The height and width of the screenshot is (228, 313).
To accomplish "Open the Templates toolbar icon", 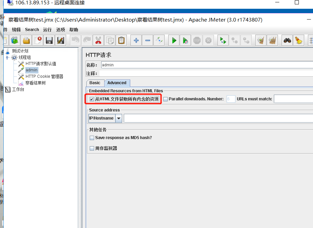I will [x=15, y=40].
